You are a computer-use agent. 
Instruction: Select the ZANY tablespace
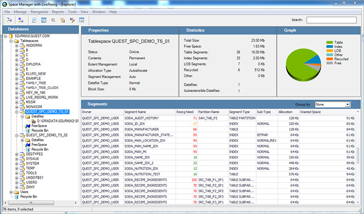pyautogui.click(x=30, y=187)
